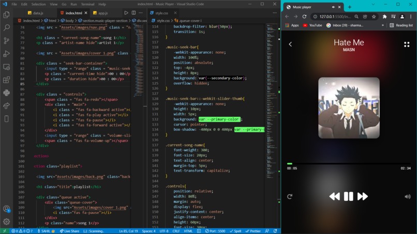Reload the Music player page

pyautogui.click(x=305, y=17)
